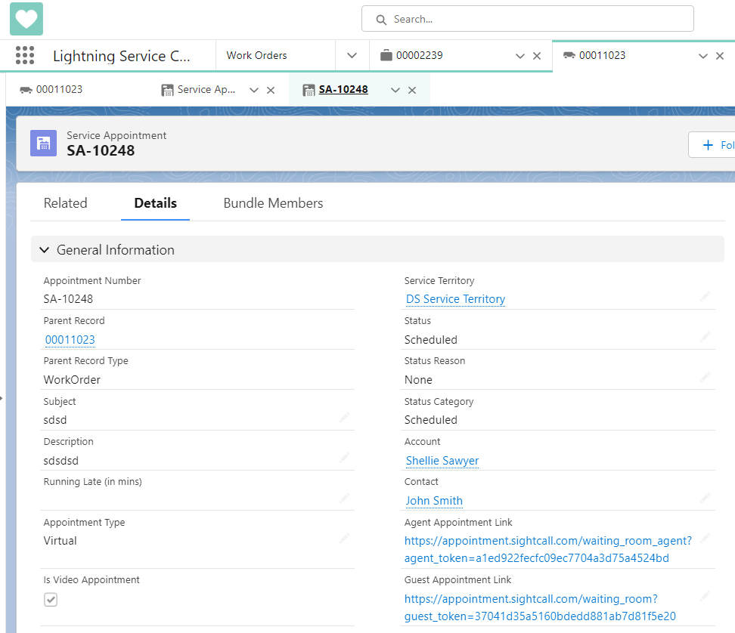Open Work Orders navigation dropdown
This screenshot has width=735, height=633.
pyautogui.click(x=352, y=55)
